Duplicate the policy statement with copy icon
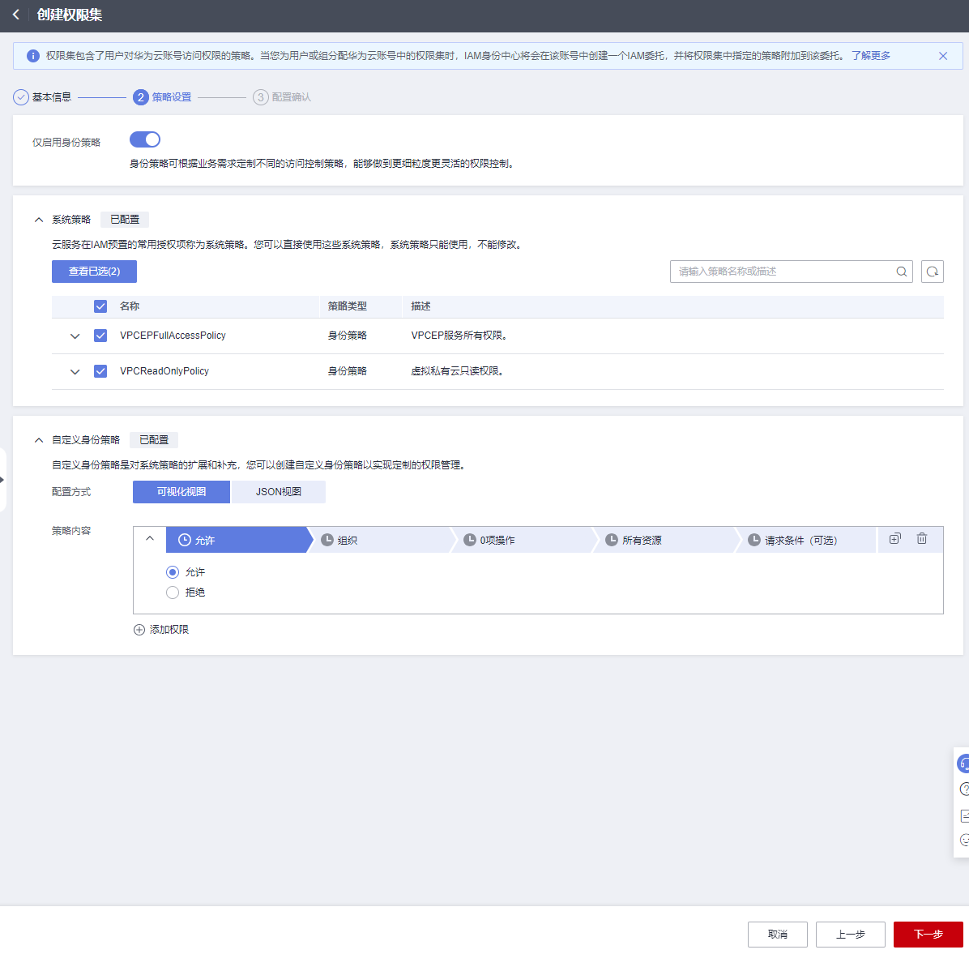Viewport: 969px width, 954px height. [x=894, y=539]
